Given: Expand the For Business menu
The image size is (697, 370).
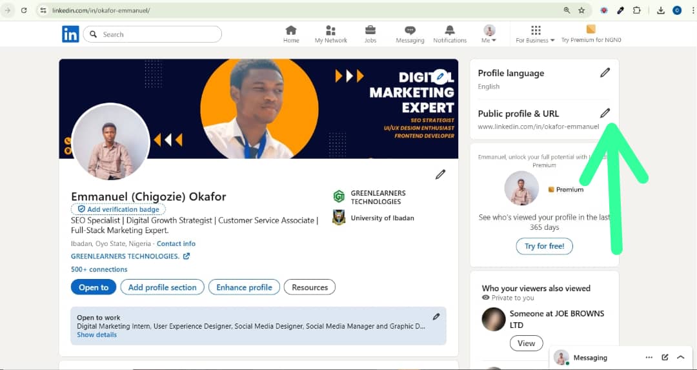Looking at the screenshot, I should click(x=535, y=34).
